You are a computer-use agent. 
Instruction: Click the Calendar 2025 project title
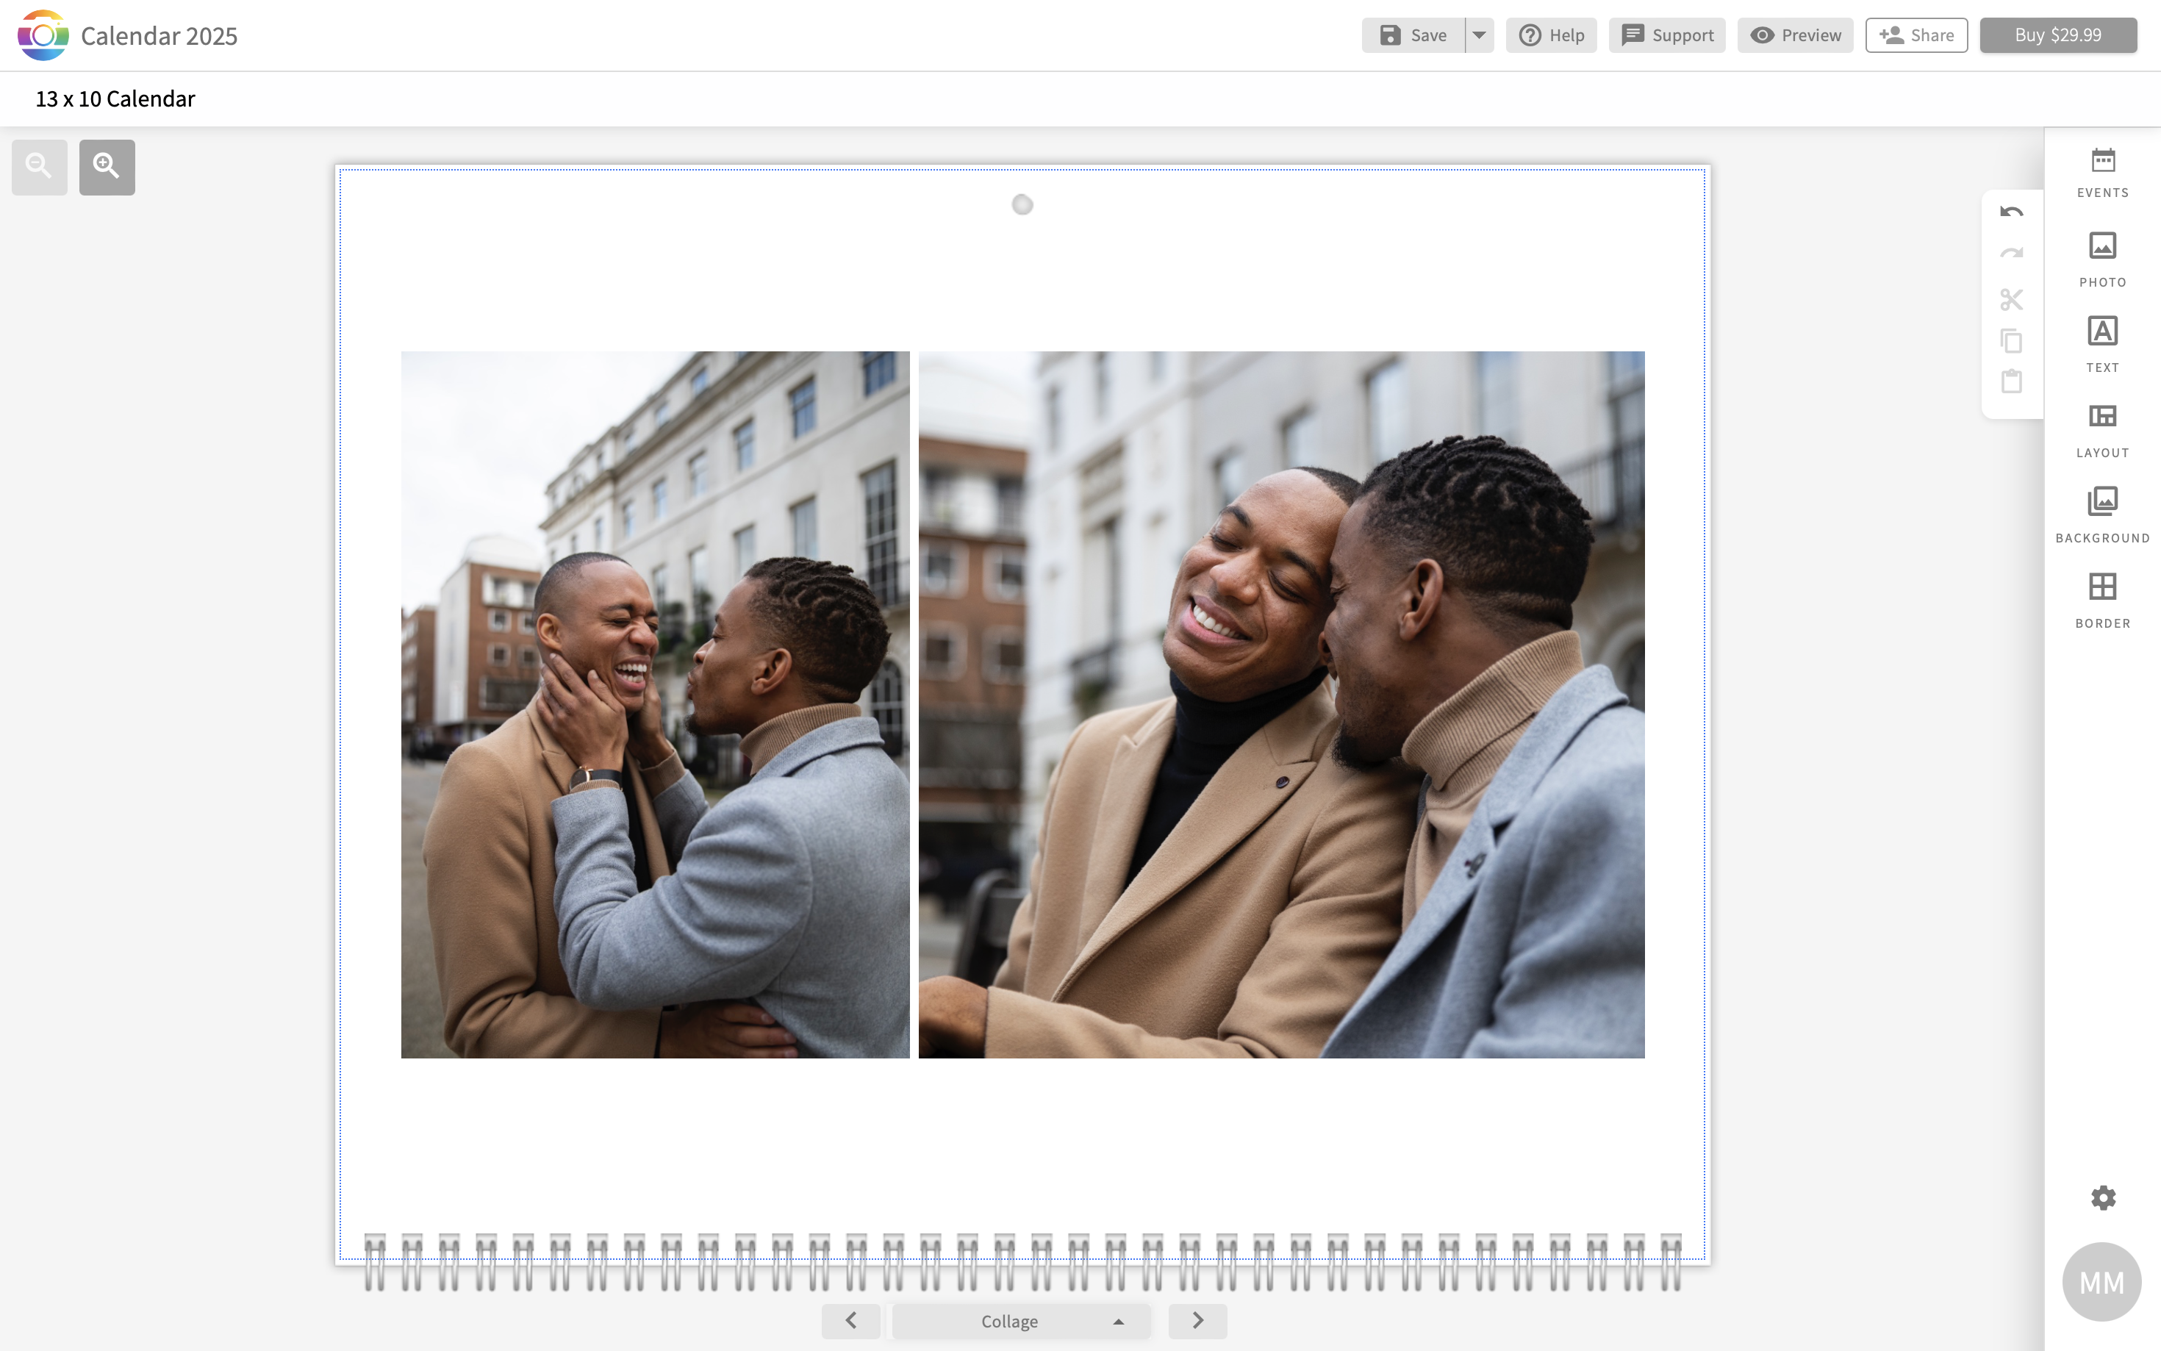[159, 36]
